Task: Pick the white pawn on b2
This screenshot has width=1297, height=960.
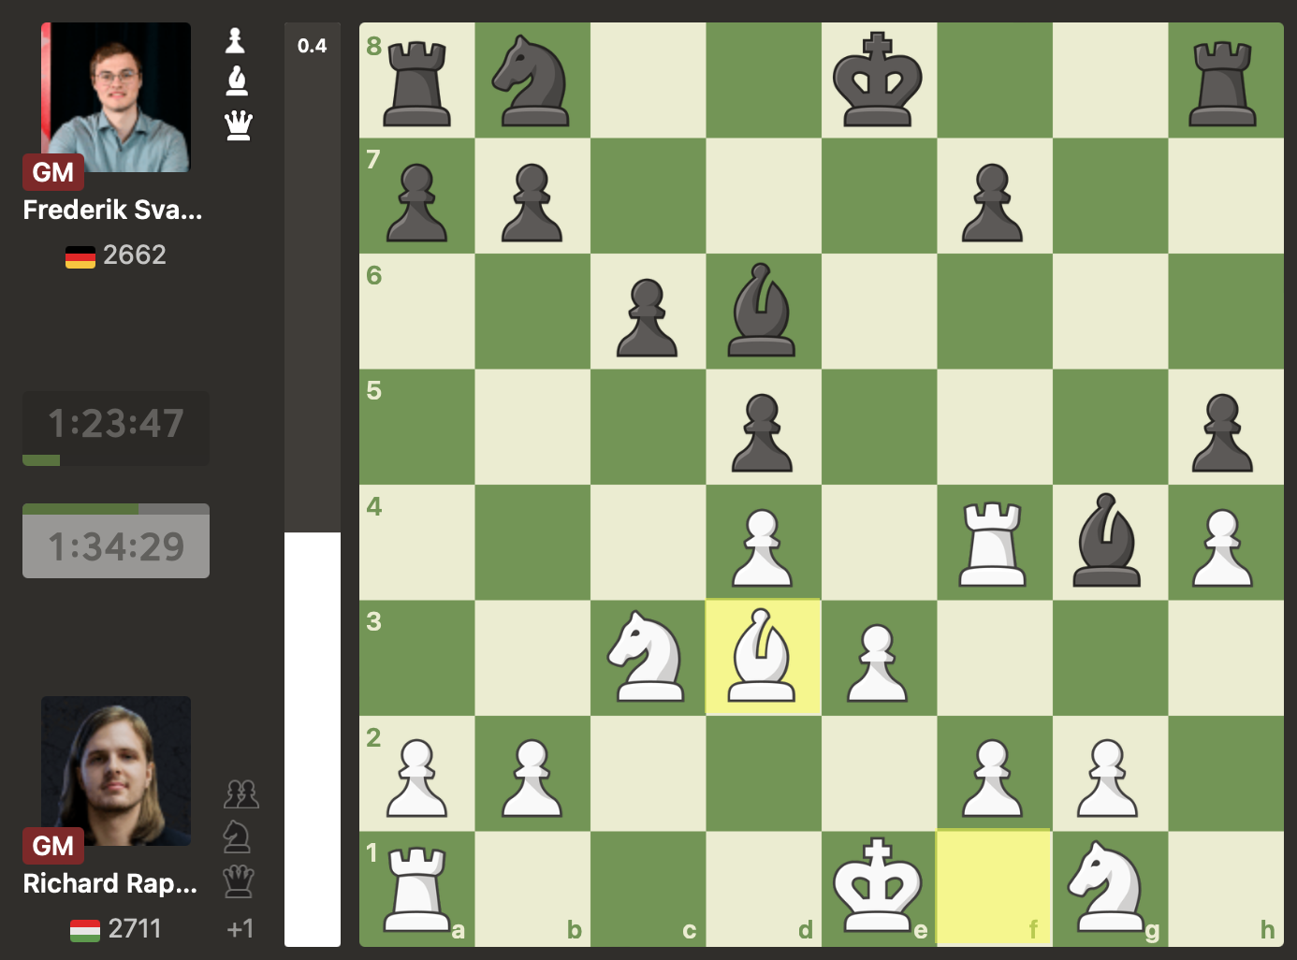Action: [x=532, y=778]
